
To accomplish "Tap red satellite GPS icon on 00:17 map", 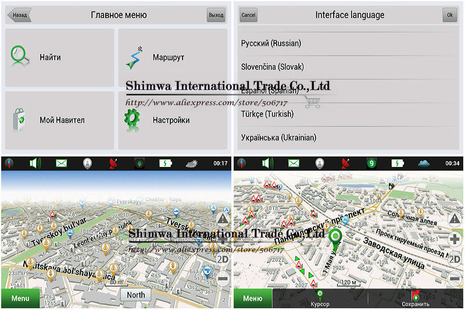I will point(113,163).
